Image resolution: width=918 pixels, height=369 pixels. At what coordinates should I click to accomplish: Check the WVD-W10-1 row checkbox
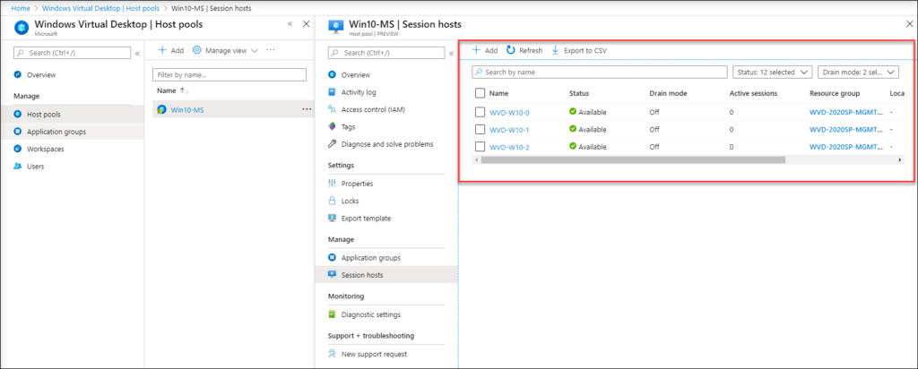click(481, 130)
